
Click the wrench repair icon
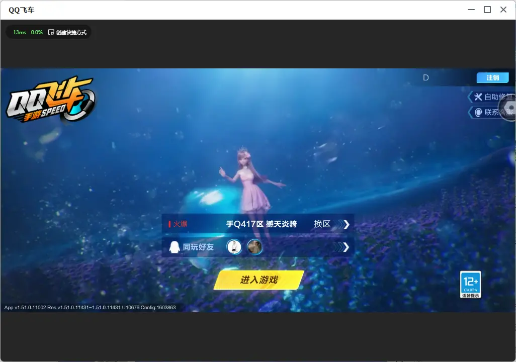coord(478,97)
